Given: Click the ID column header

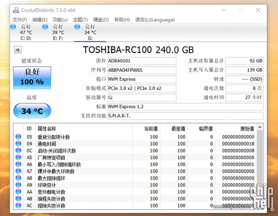Looking at the screenshot, I should pos(29,129).
